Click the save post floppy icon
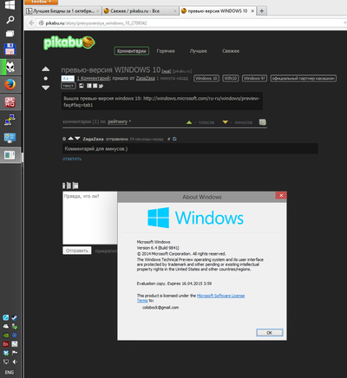Image resolution: width=347 pixels, height=378 pixels. pyautogui.click(x=82, y=86)
